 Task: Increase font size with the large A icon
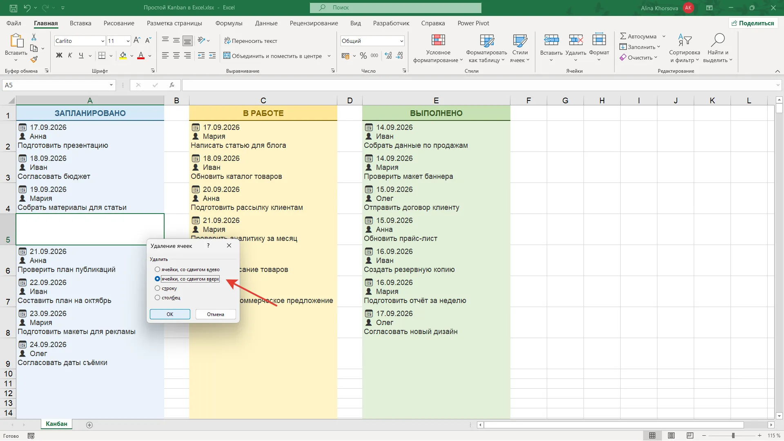coord(137,40)
